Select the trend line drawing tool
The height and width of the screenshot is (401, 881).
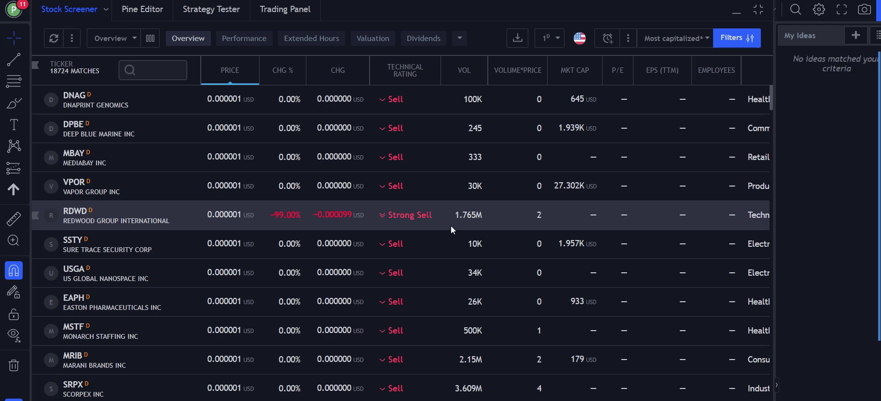(x=14, y=60)
